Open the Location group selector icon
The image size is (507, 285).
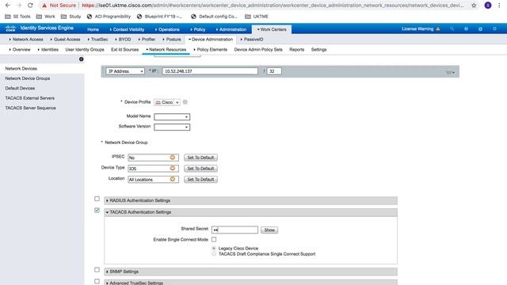point(173,180)
